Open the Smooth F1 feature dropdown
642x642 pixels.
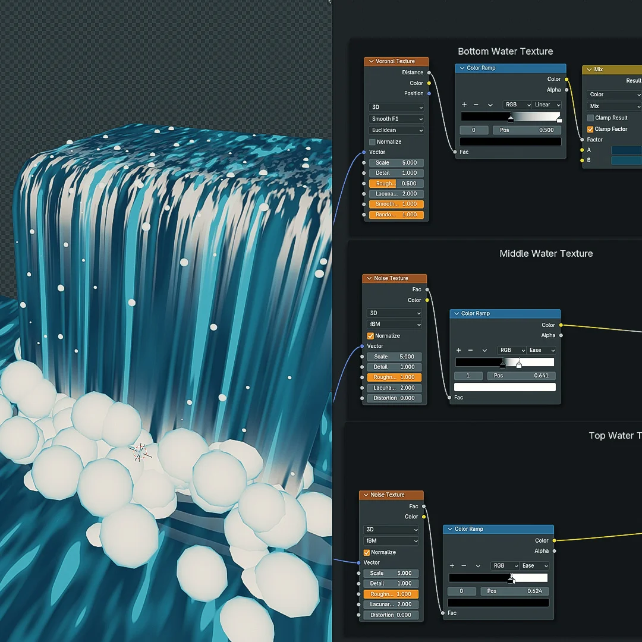396,119
